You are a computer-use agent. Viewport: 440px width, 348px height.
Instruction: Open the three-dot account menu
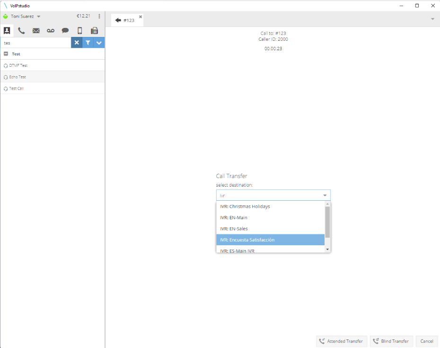(99, 16)
